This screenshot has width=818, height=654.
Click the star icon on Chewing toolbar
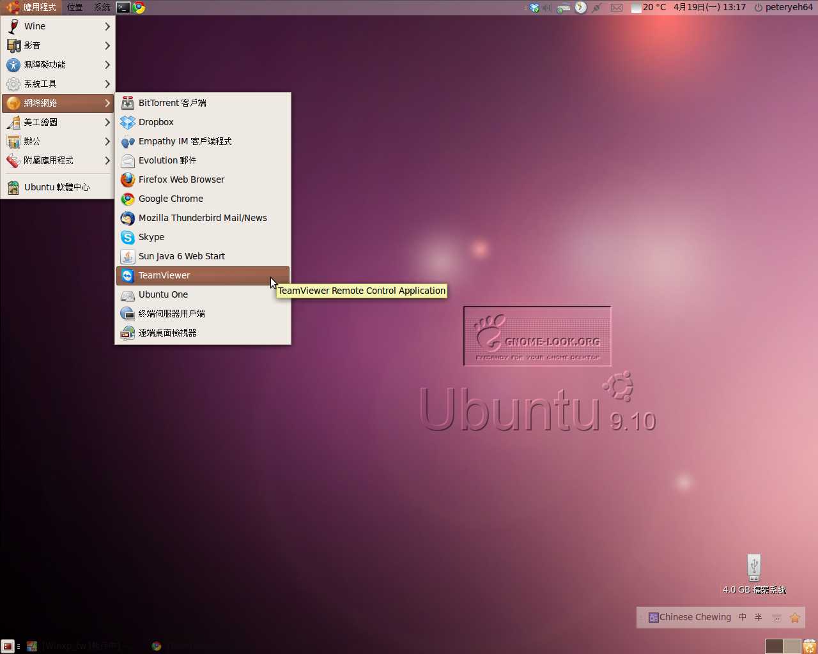tap(794, 618)
